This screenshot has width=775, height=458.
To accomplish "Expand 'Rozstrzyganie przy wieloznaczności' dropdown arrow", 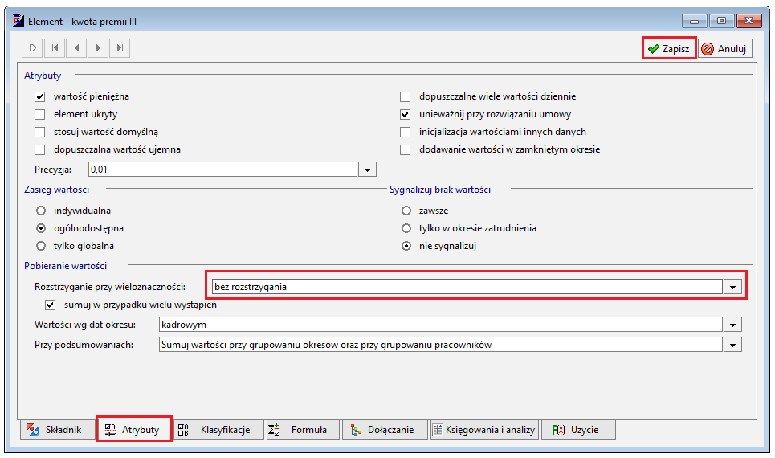I will 732,287.
